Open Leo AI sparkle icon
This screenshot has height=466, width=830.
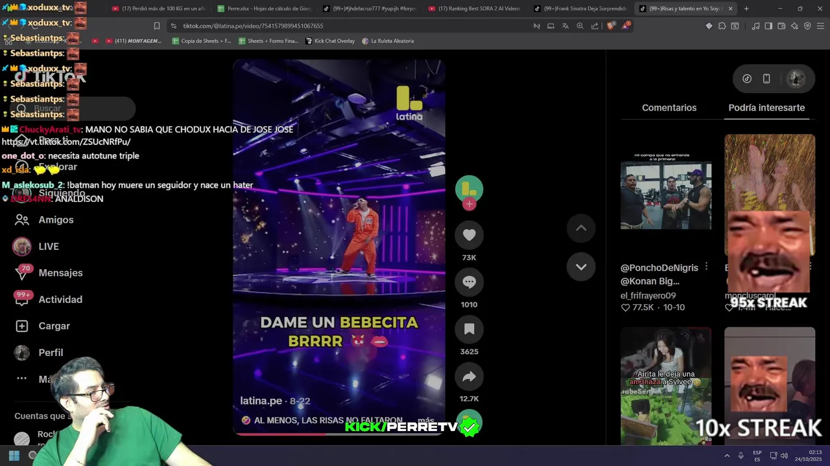pos(794,26)
